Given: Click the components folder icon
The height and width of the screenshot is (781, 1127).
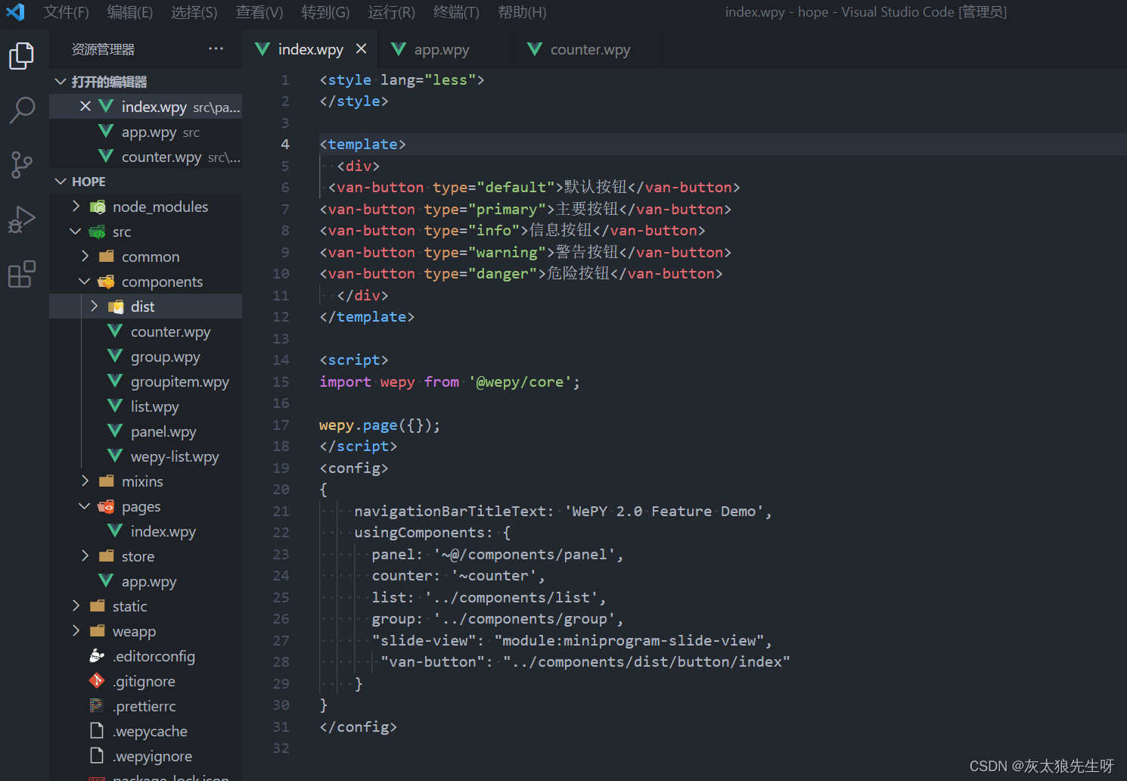Looking at the screenshot, I should tap(106, 282).
